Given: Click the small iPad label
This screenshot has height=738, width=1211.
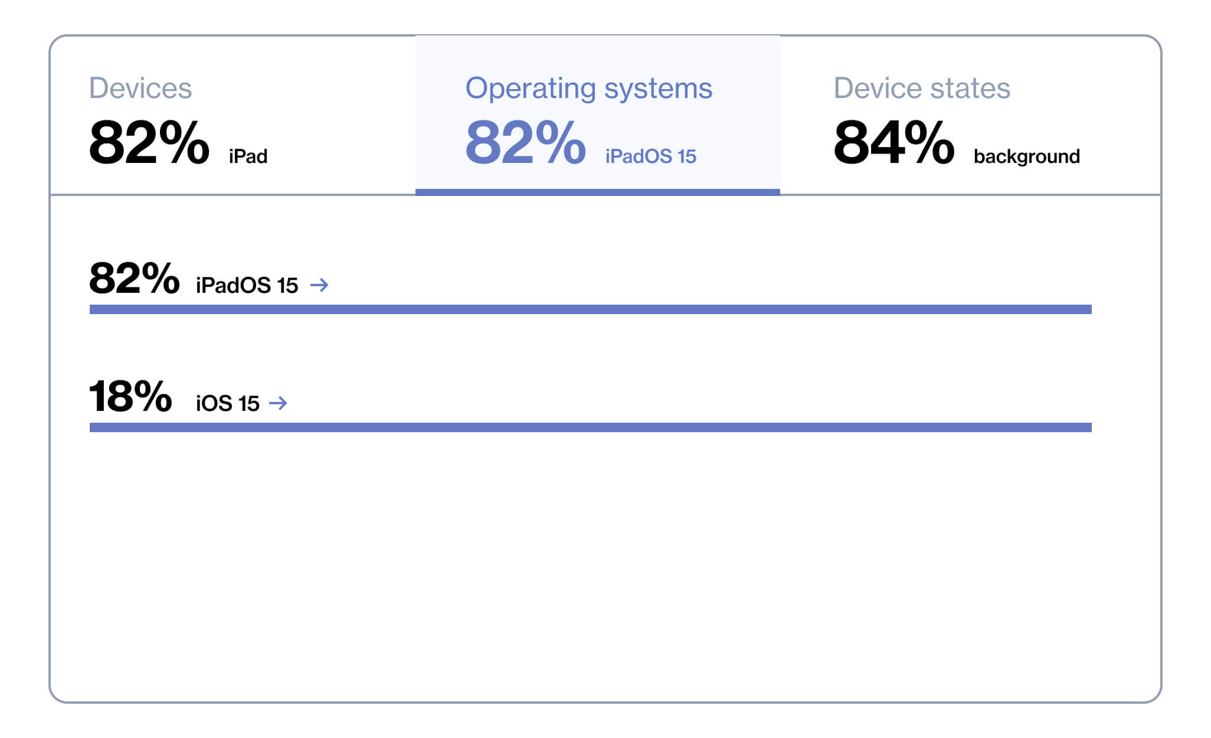Looking at the screenshot, I should click(x=248, y=156).
